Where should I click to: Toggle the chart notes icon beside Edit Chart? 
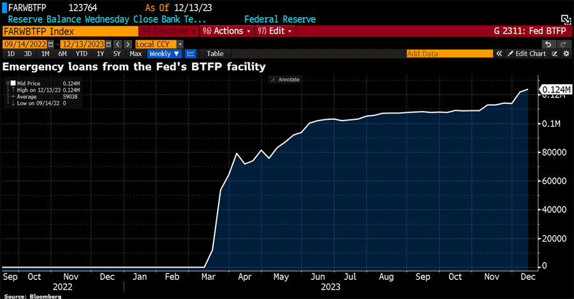pos(555,54)
